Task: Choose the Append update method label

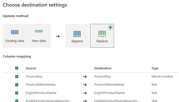Action: click(x=77, y=41)
